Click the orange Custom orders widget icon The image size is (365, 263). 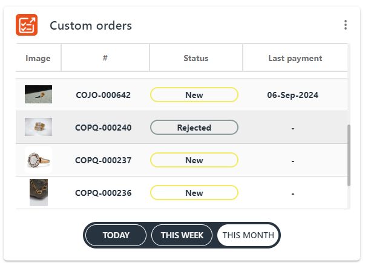pos(27,25)
